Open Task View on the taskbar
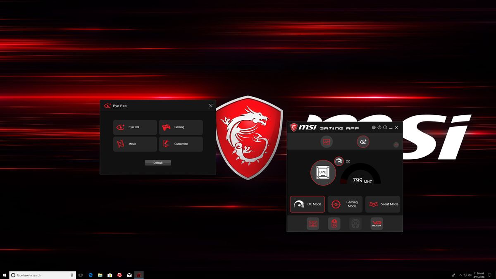The height and width of the screenshot is (279, 496). [81, 275]
